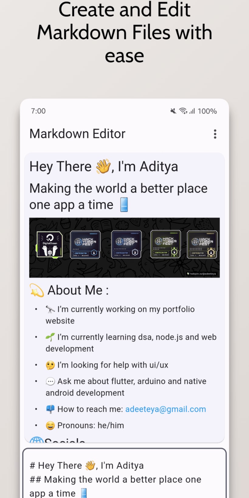Click the speech bubble emoji in flutter bullet
Screen dimensions: 249x498
[50, 381]
